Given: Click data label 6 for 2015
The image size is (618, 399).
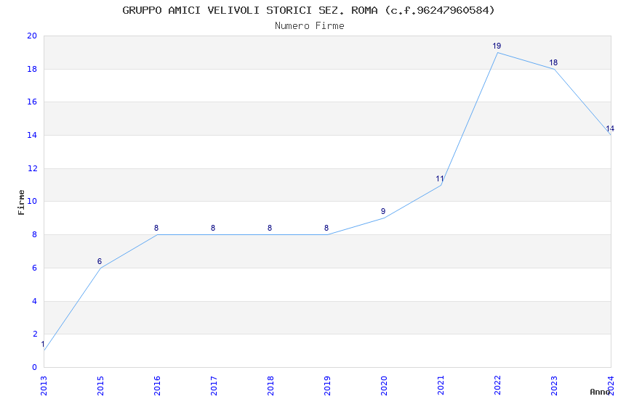Looking at the screenshot, I should tap(100, 261).
